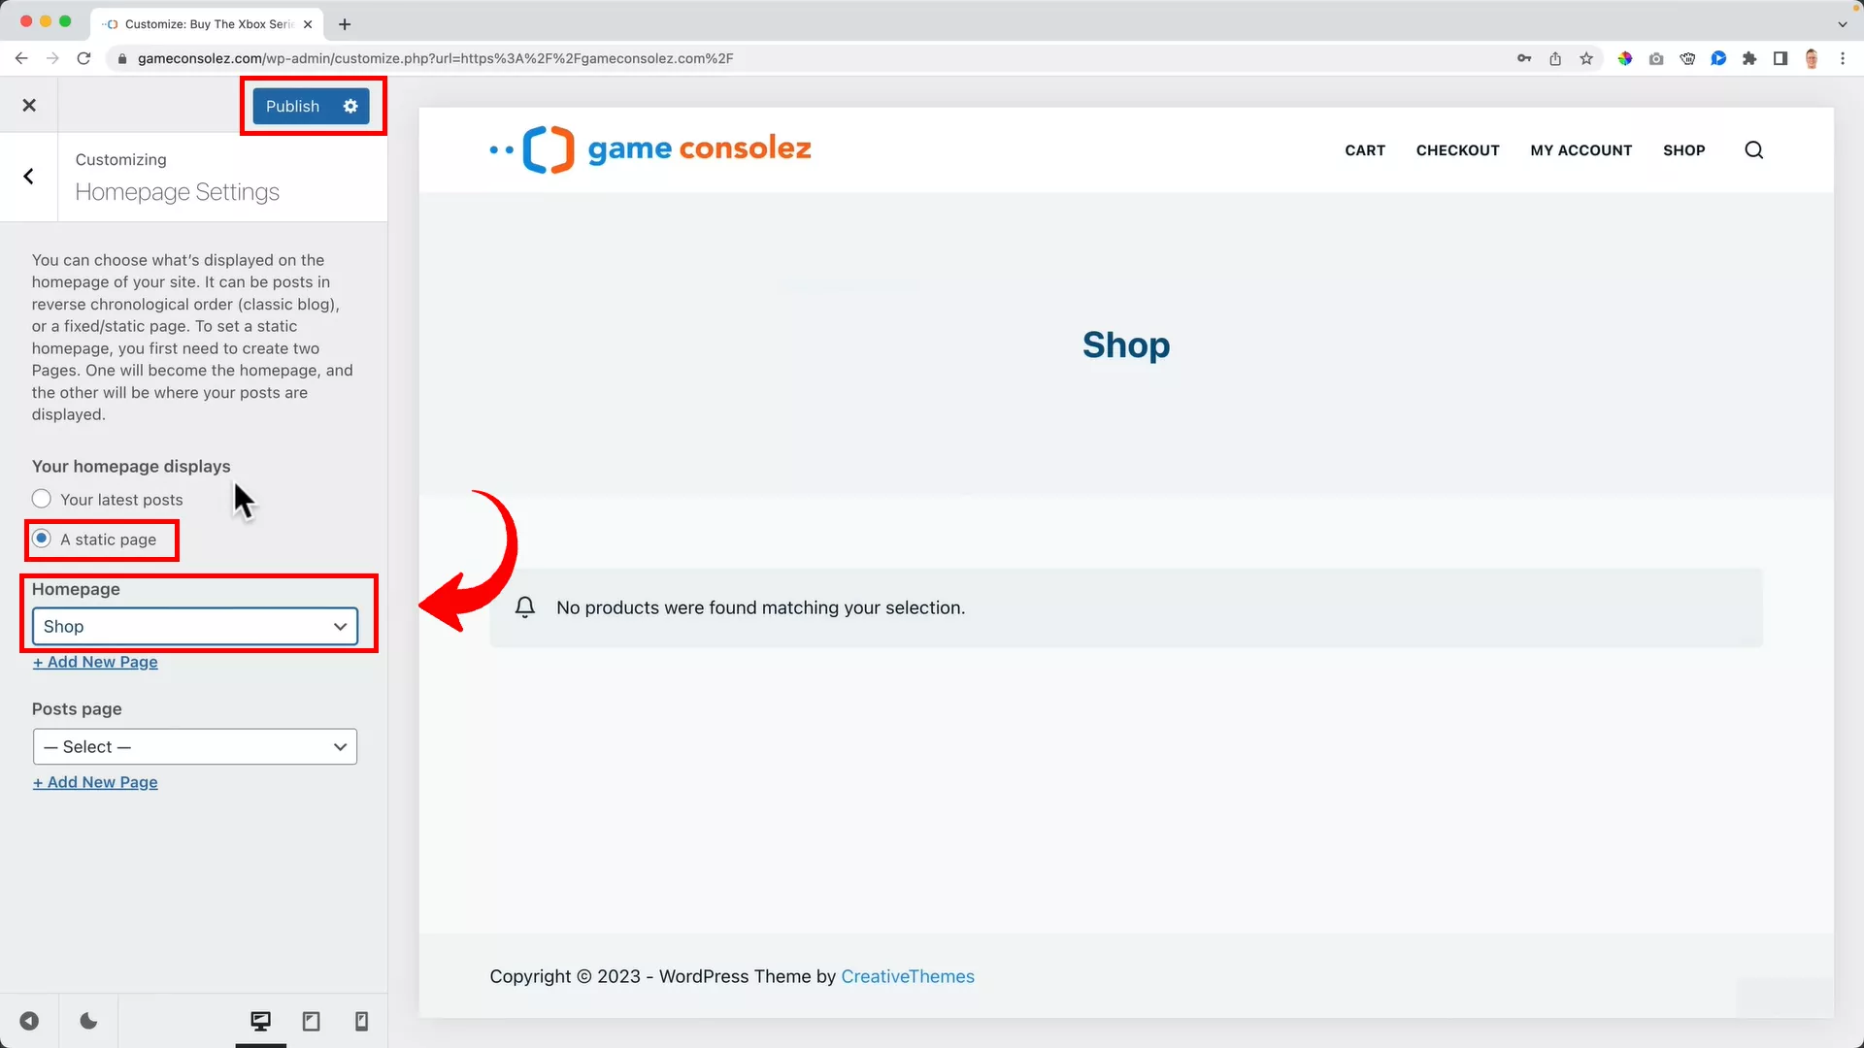1864x1048 pixels.
Task: Close the Customizer with X icon
Action: [29, 105]
